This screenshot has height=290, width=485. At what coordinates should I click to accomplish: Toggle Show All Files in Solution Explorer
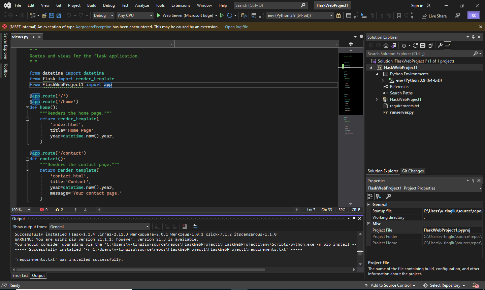click(430, 45)
